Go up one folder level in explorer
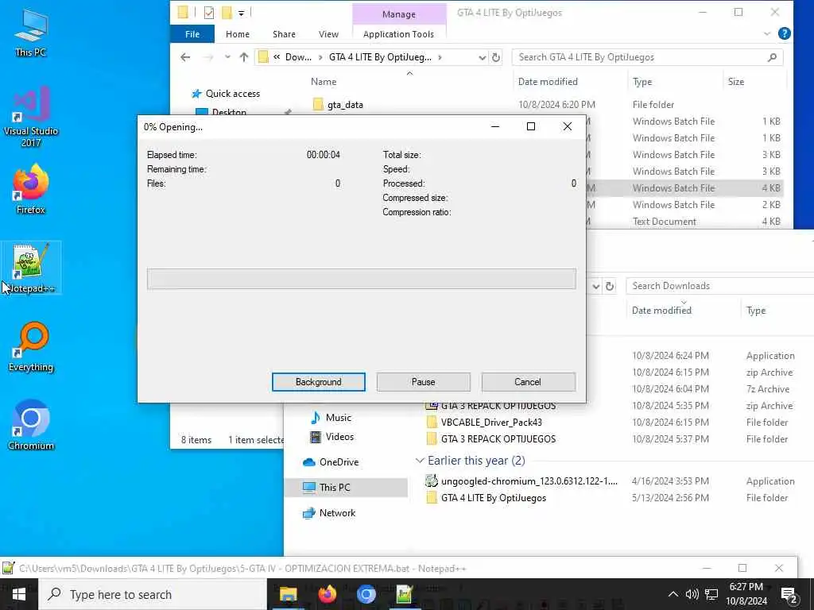814x610 pixels. pyautogui.click(x=243, y=57)
